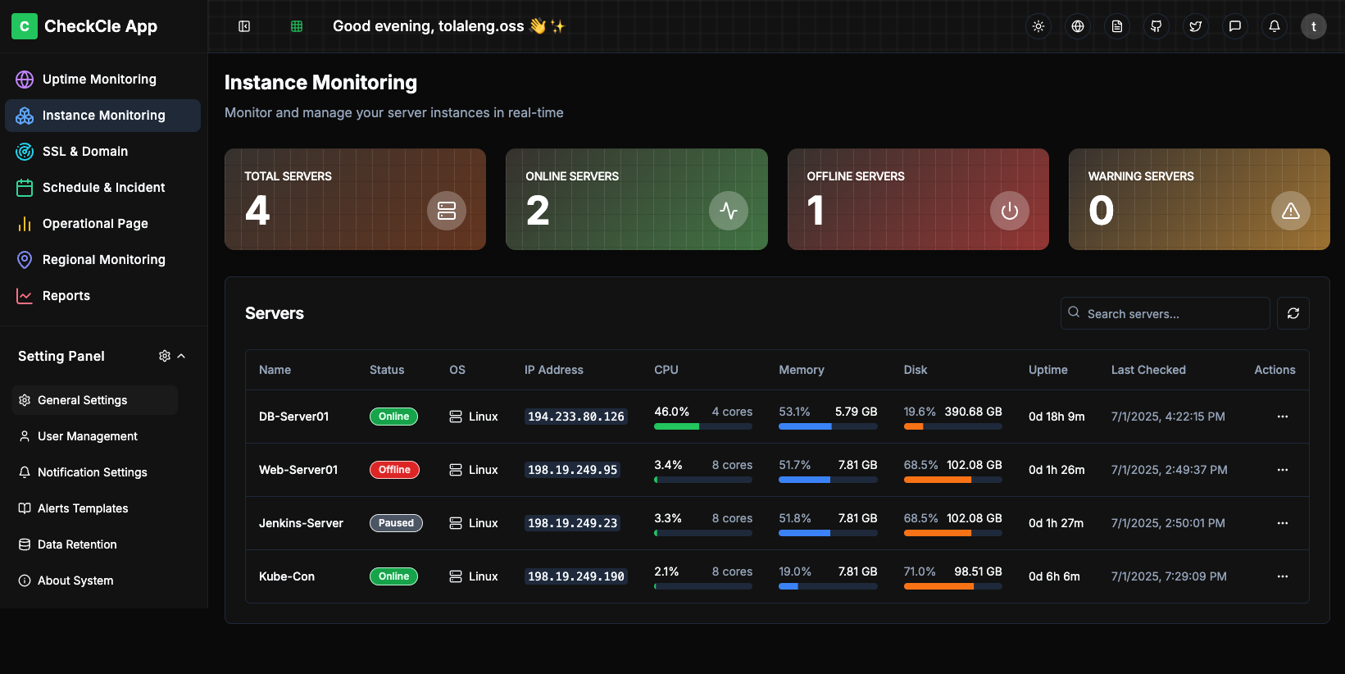Open the documentation file icon

[x=1117, y=26]
